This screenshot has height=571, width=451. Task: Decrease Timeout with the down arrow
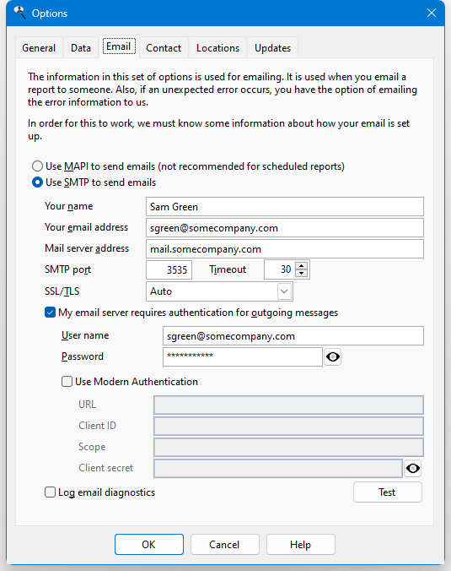point(301,274)
